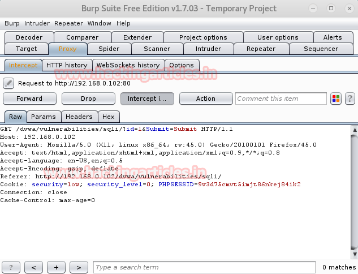
Task: Switch to the Scanner tab
Action: click(157, 49)
